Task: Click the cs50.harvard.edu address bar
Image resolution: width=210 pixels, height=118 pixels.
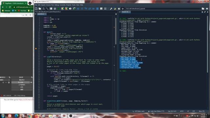Action: [23, 7]
